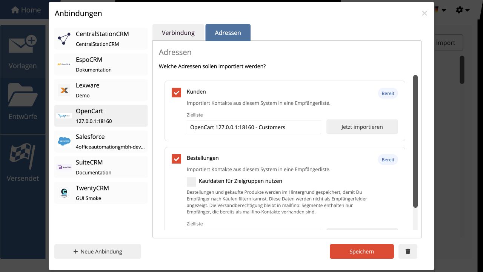This screenshot has width=483, height=272.
Task: Add a connection via Neue Anbindung
Action: pos(98,251)
